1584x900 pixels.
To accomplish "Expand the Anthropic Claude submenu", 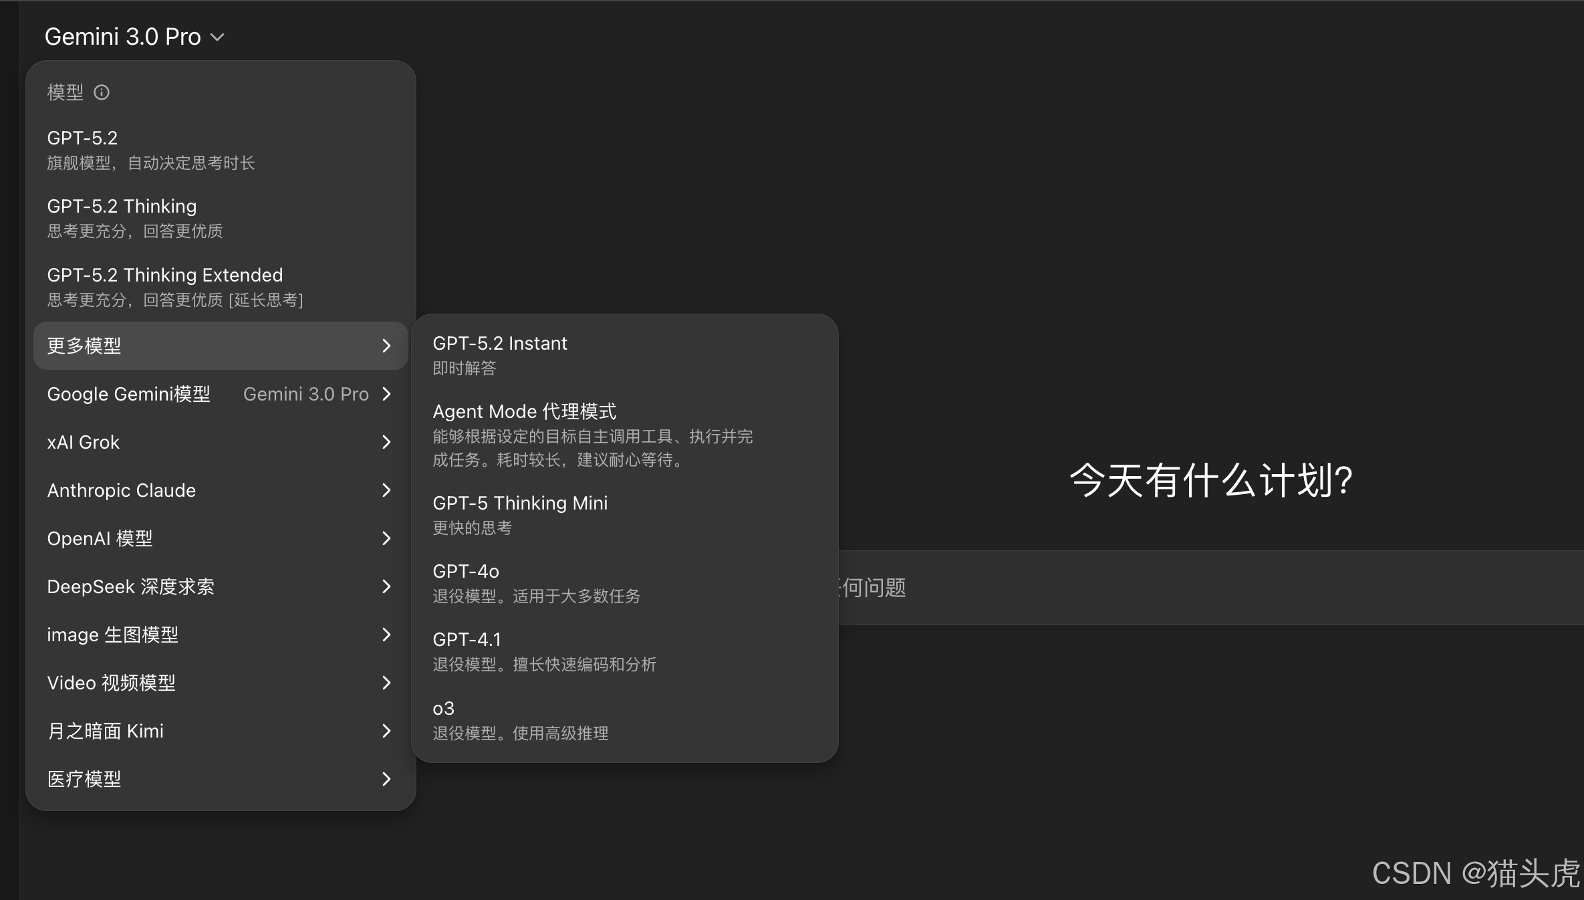I will [219, 490].
